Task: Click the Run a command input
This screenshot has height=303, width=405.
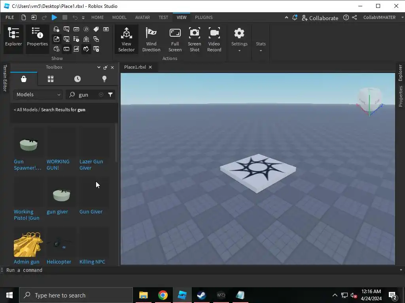Action: pyautogui.click(x=201, y=270)
